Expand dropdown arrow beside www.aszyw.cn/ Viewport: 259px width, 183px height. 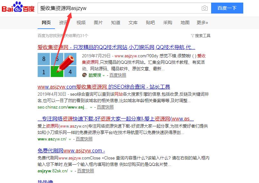70,140
